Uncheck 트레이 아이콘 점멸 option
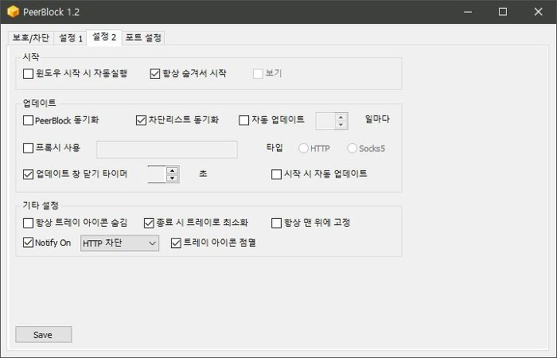The width and height of the screenshot is (557, 358). click(x=176, y=243)
